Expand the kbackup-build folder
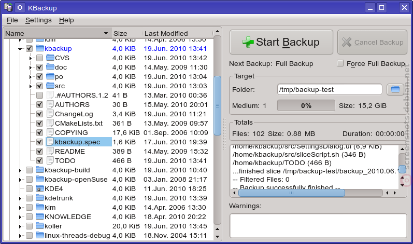This screenshot has height=244, width=413. pyautogui.click(x=20, y=170)
